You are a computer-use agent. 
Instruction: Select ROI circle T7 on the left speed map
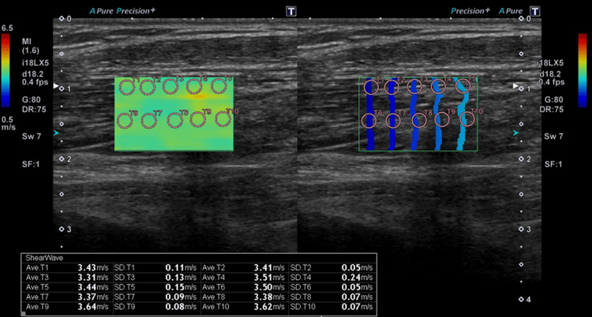[148, 121]
